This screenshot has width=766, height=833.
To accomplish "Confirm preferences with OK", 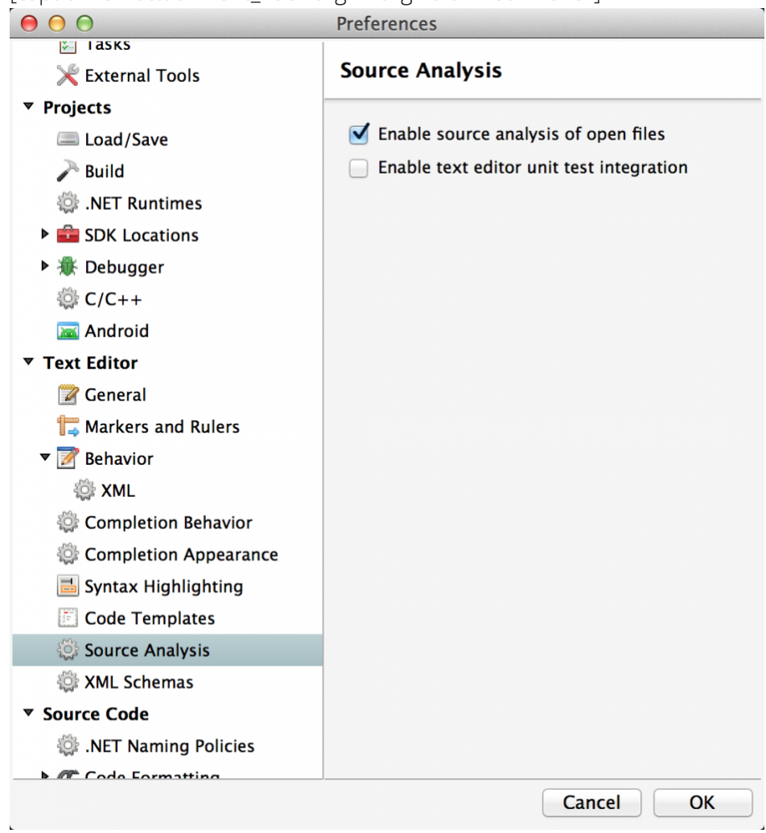I will (702, 802).
